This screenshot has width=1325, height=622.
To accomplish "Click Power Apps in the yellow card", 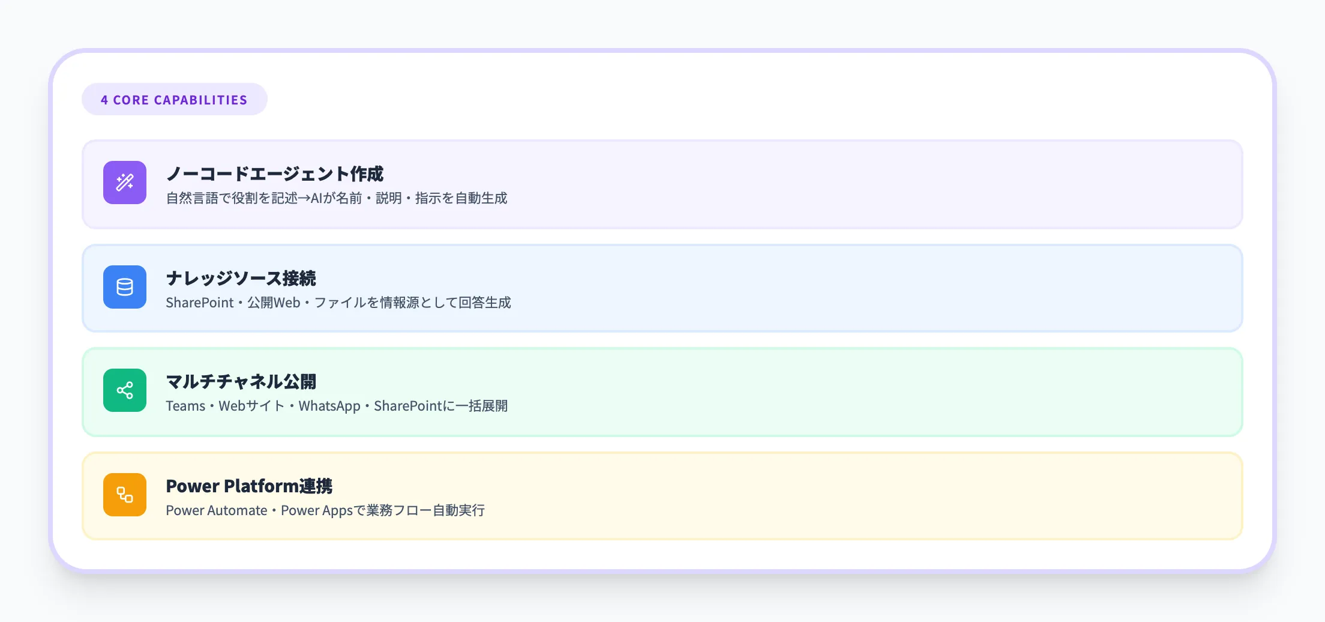I will click(316, 510).
